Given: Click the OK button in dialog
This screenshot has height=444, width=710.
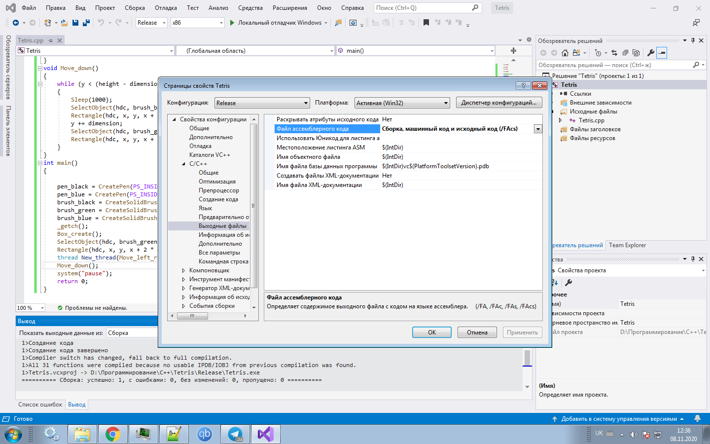Looking at the screenshot, I should point(432,333).
